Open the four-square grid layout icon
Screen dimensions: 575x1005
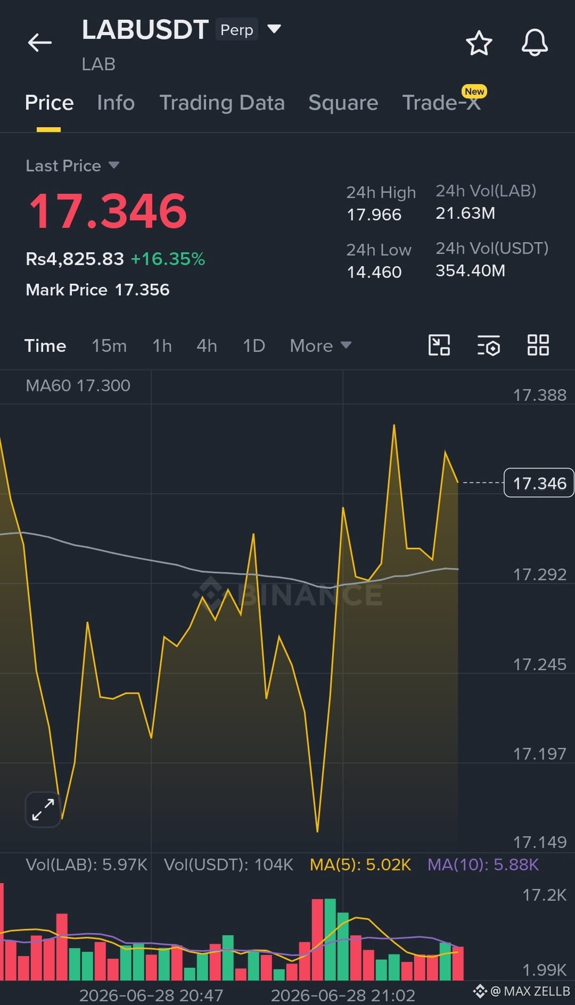538,345
